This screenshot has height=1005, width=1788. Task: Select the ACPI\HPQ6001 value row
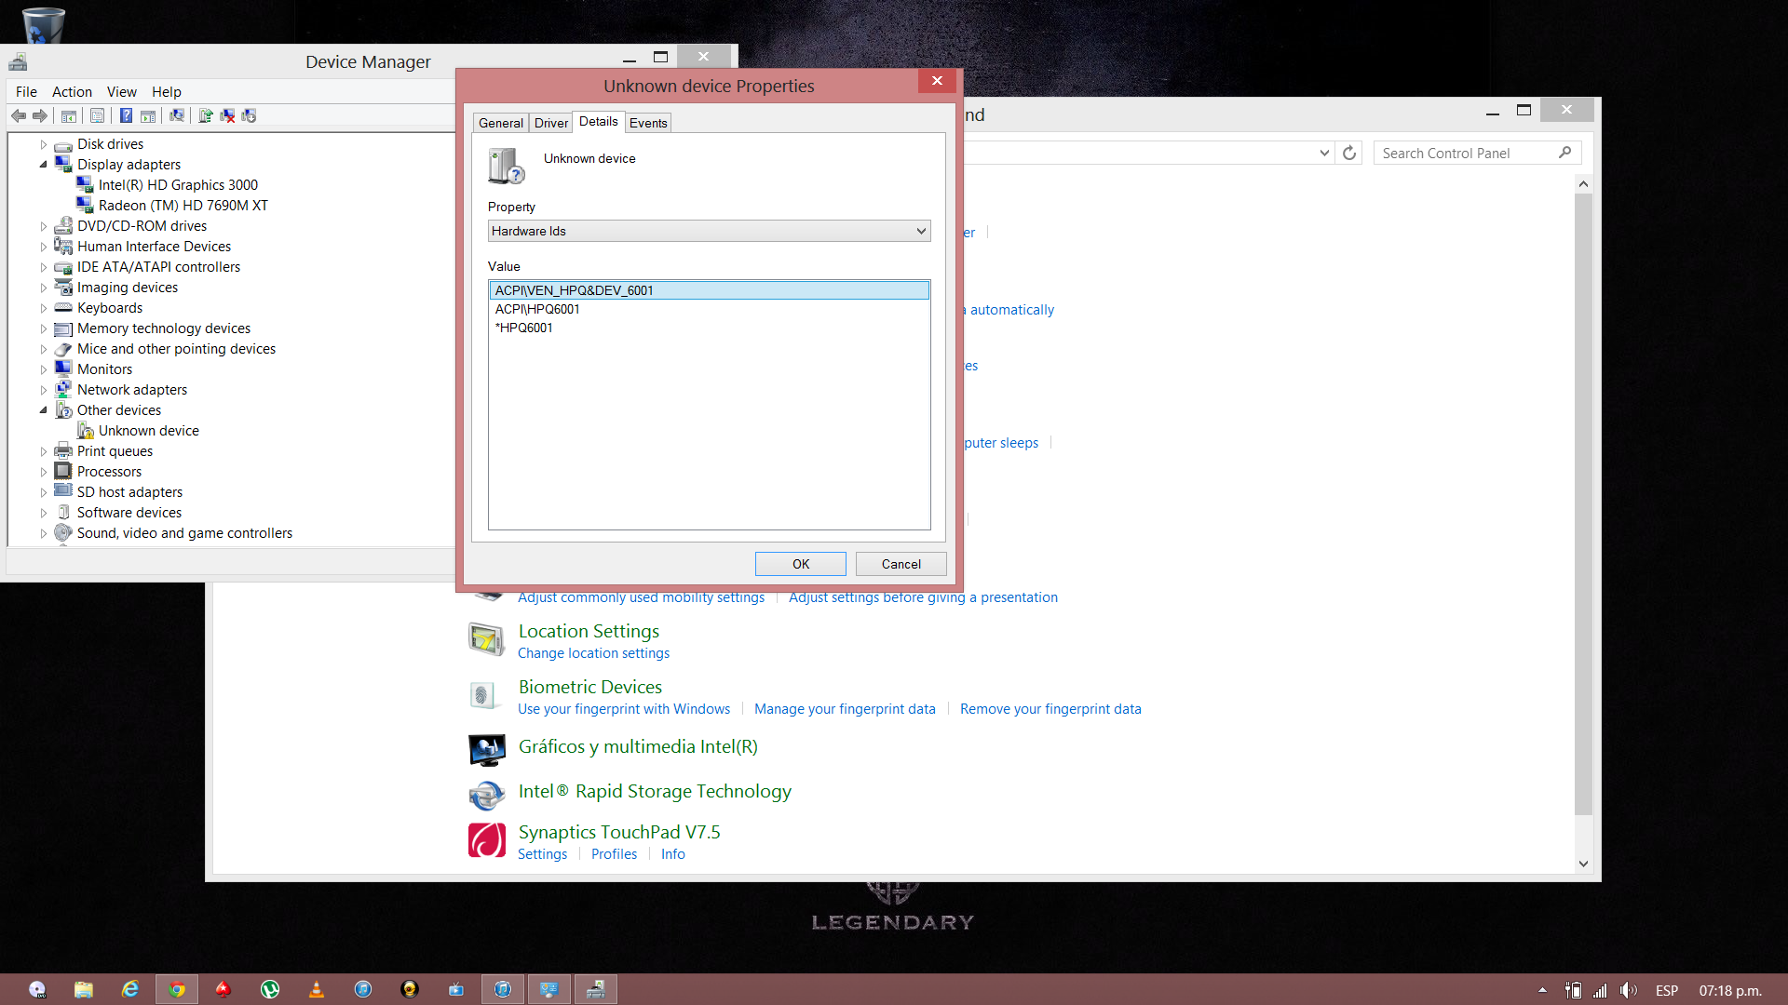pos(709,309)
